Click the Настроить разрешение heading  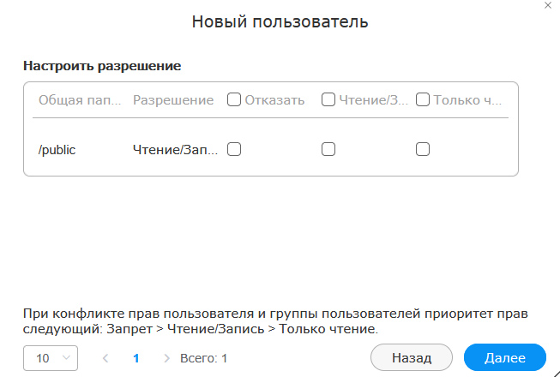tap(102, 66)
